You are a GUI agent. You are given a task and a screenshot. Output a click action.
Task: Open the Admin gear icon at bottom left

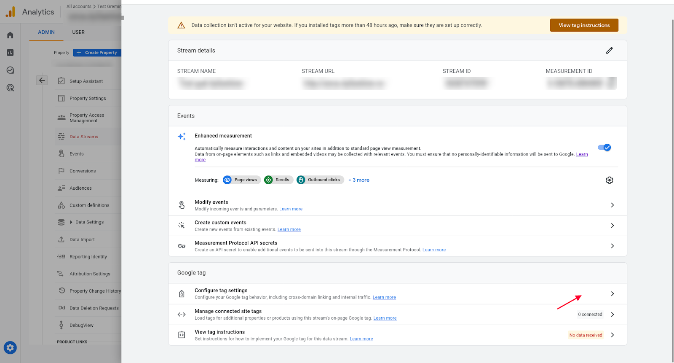click(10, 348)
